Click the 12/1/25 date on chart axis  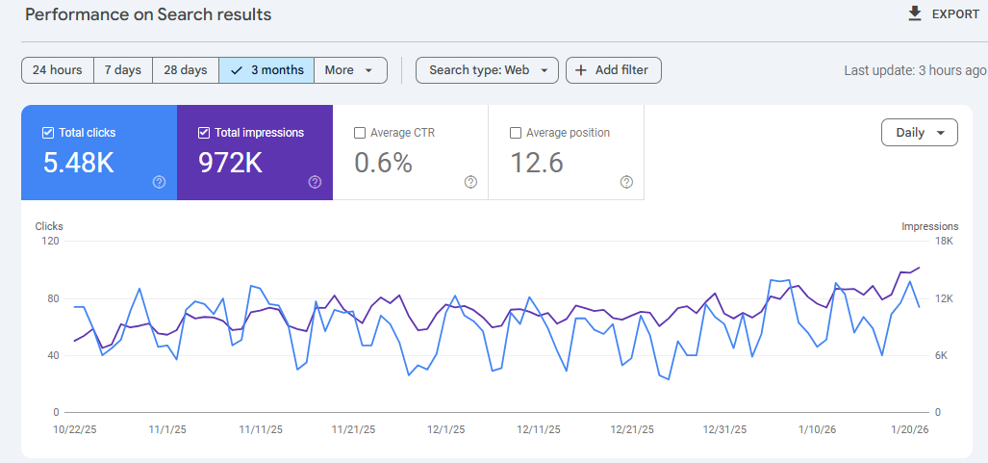click(445, 430)
